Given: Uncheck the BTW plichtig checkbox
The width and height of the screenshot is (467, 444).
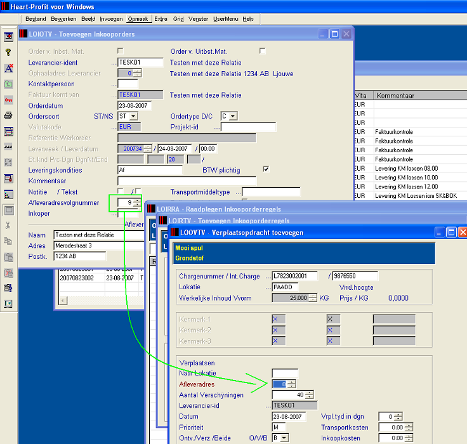Looking at the screenshot, I should (266, 169).
